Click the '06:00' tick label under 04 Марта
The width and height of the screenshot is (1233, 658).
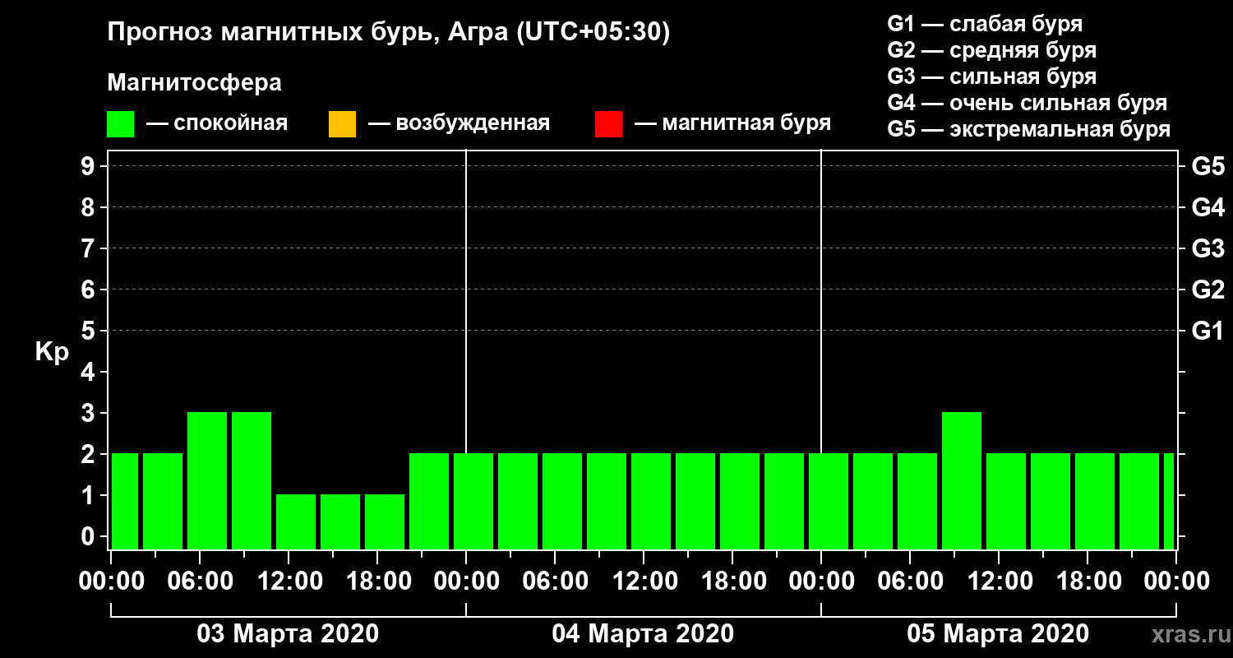coord(555,582)
